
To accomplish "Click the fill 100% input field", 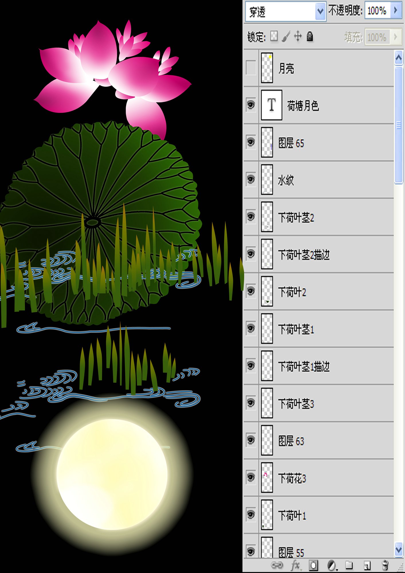I will coord(377,37).
